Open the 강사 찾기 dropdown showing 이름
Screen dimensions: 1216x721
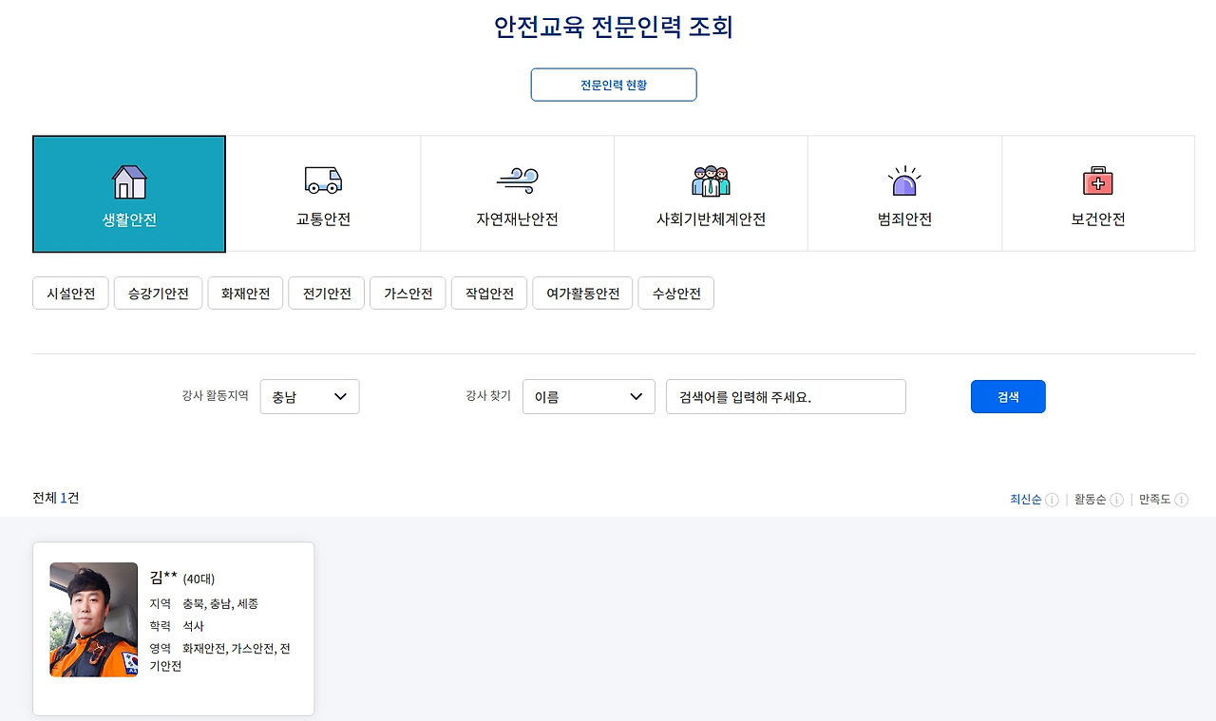[x=589, y=397]
